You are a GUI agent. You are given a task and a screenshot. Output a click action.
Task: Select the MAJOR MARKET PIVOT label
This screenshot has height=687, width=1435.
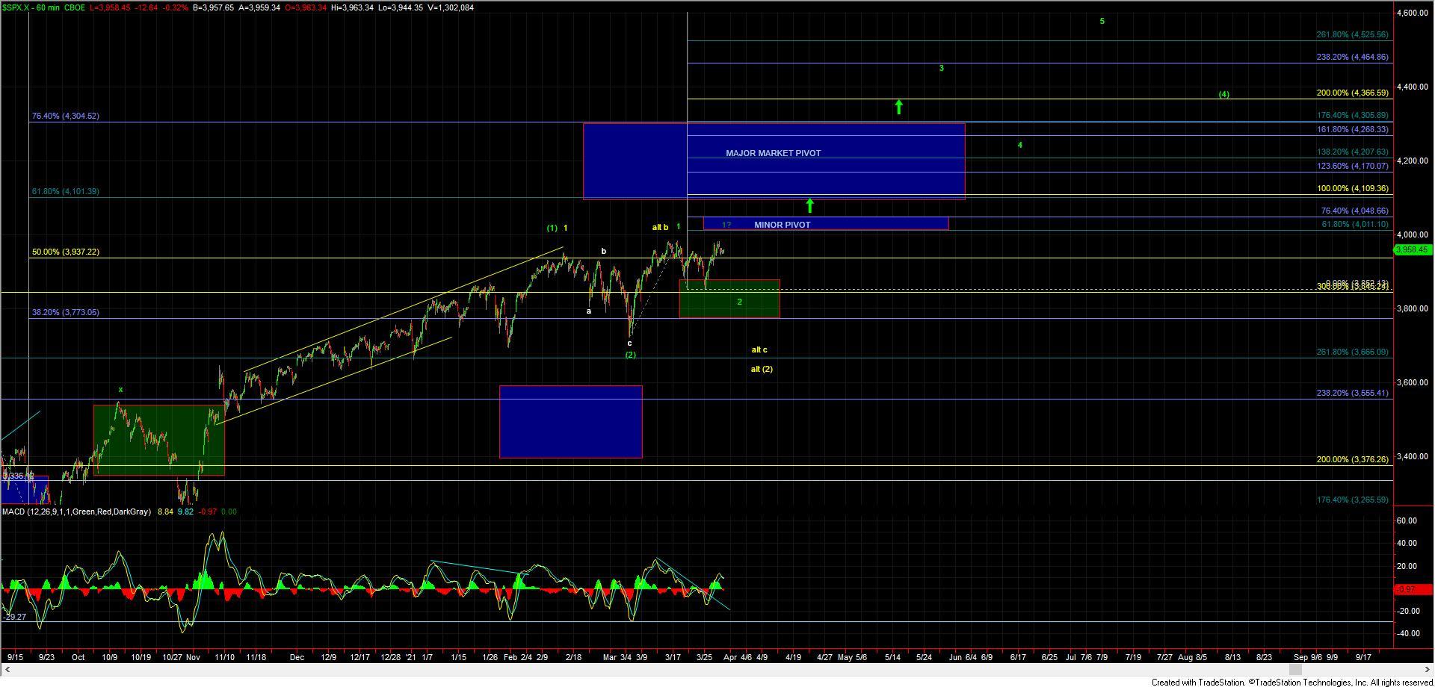(773, 153)
